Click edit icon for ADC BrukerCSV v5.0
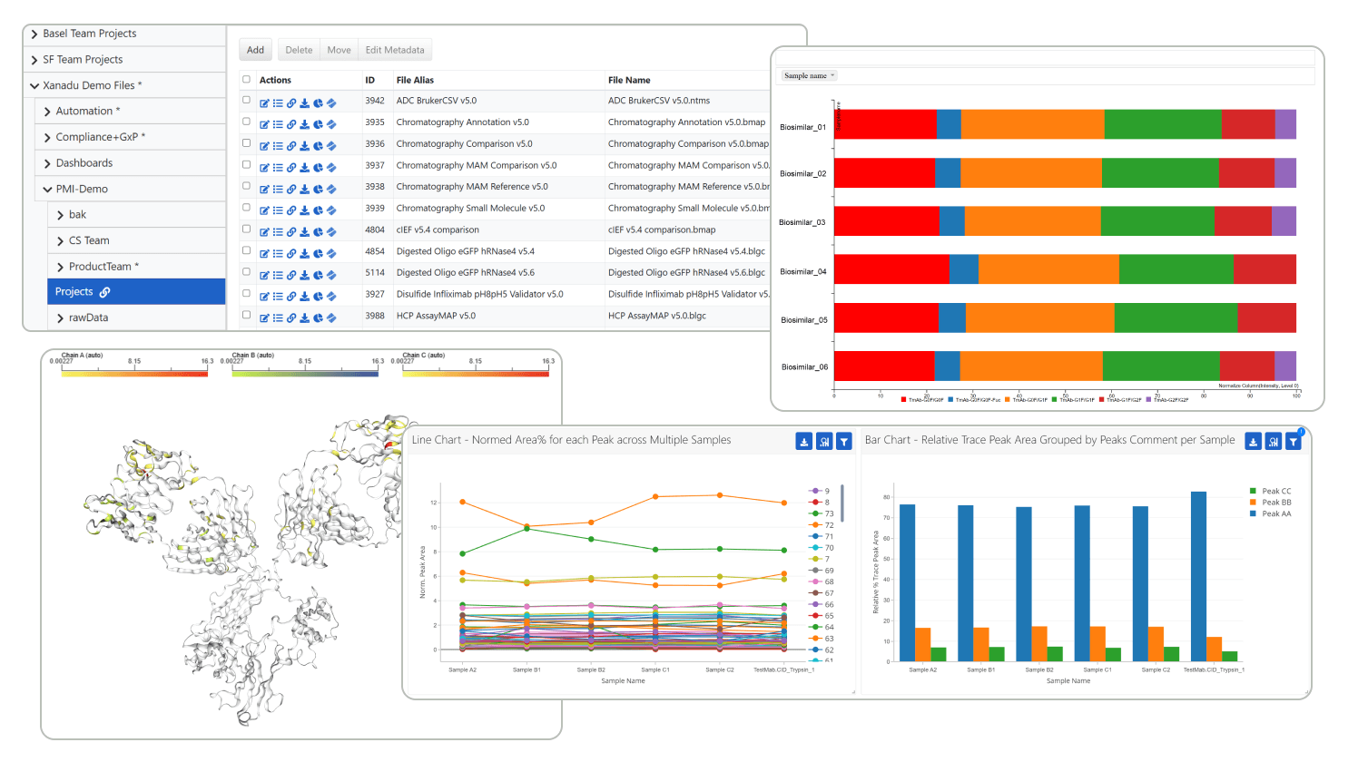 click(x=264, y=103)
